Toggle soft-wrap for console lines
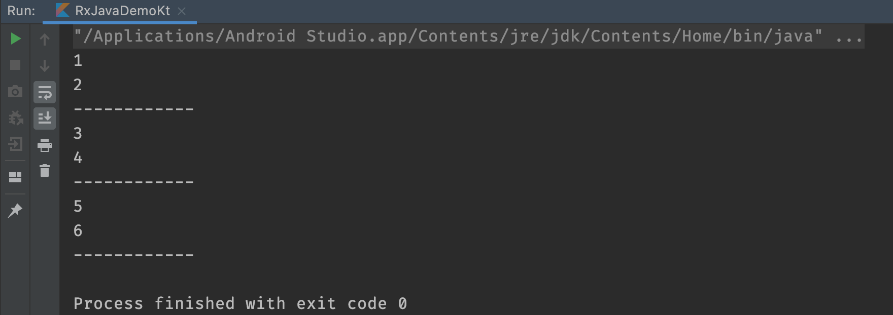Image resolution: width=893 pixels, height=315 pixels. click(x=45, y=92)
